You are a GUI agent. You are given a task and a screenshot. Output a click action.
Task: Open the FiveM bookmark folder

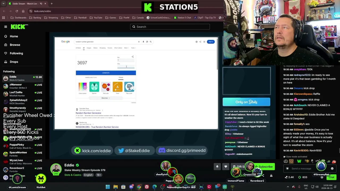(124, 18)
